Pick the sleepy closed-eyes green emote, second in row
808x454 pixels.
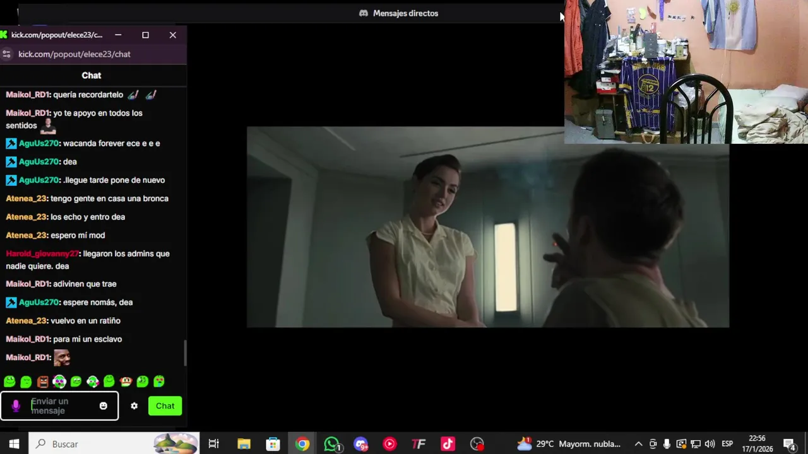[26, 381]
